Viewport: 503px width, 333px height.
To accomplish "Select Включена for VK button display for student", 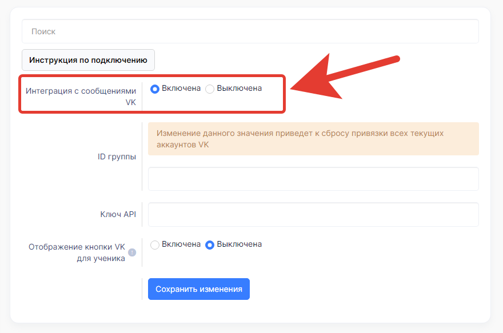I will point(154,244).
